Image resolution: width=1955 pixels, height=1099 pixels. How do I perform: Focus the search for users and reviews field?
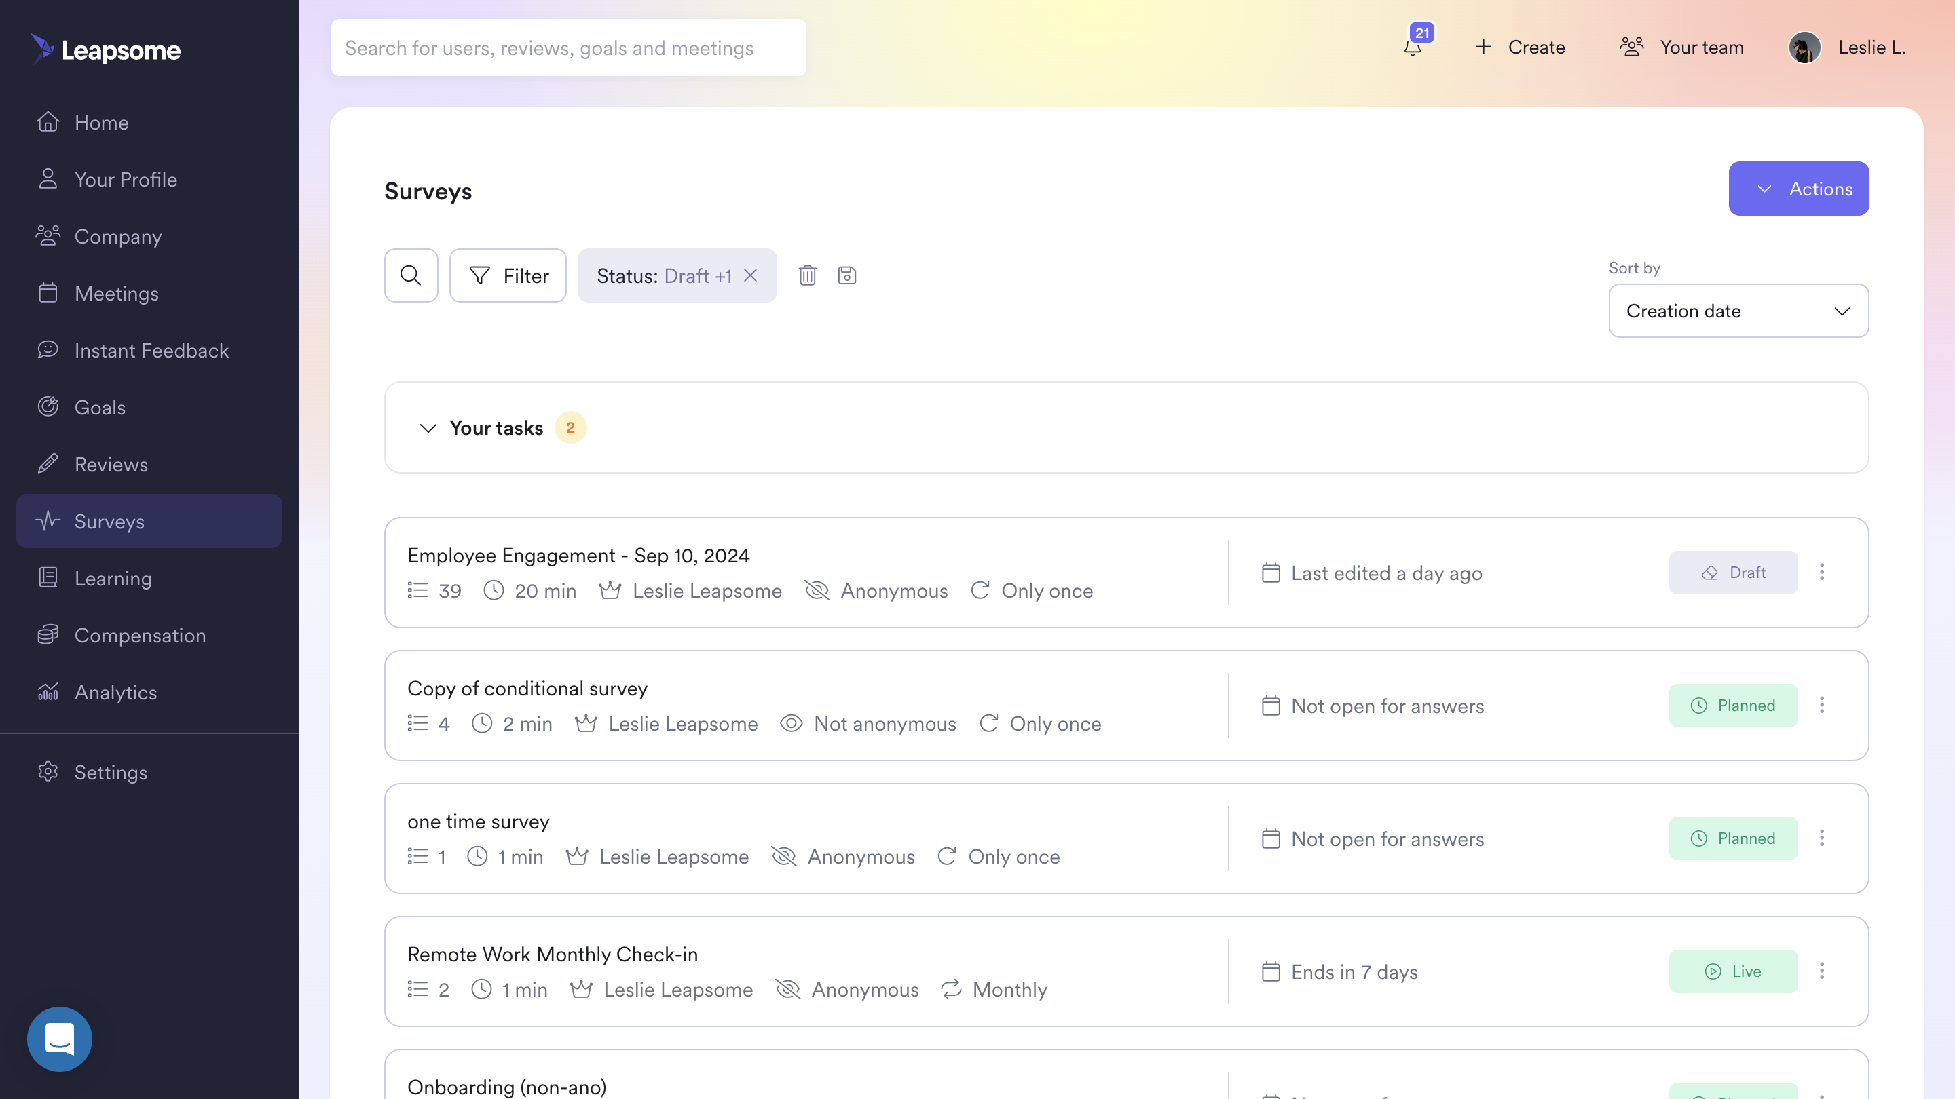[x=568, y=47]
